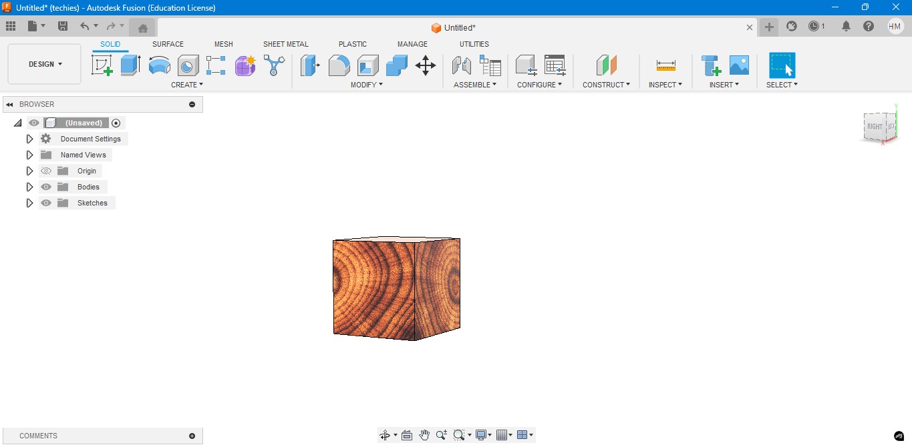912x447 pixels.
Task: Hide the Bodies folder
Action: click(x=46, y=187)
